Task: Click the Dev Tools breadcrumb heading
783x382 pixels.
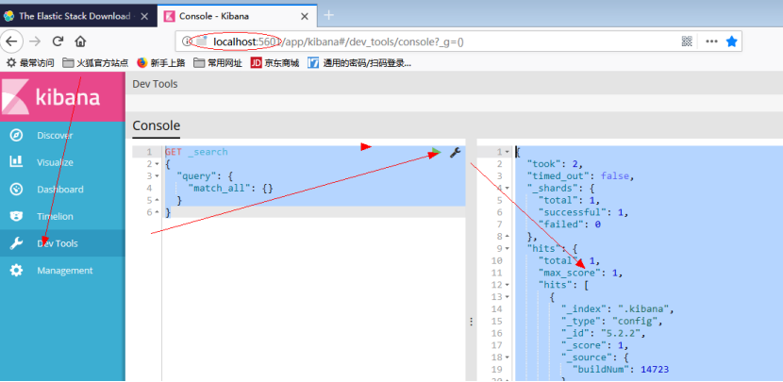Action: click(x=155, y=84)
